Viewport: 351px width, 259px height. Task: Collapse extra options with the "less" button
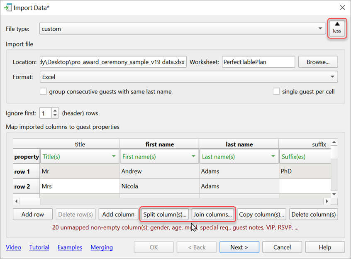(337, 28)
